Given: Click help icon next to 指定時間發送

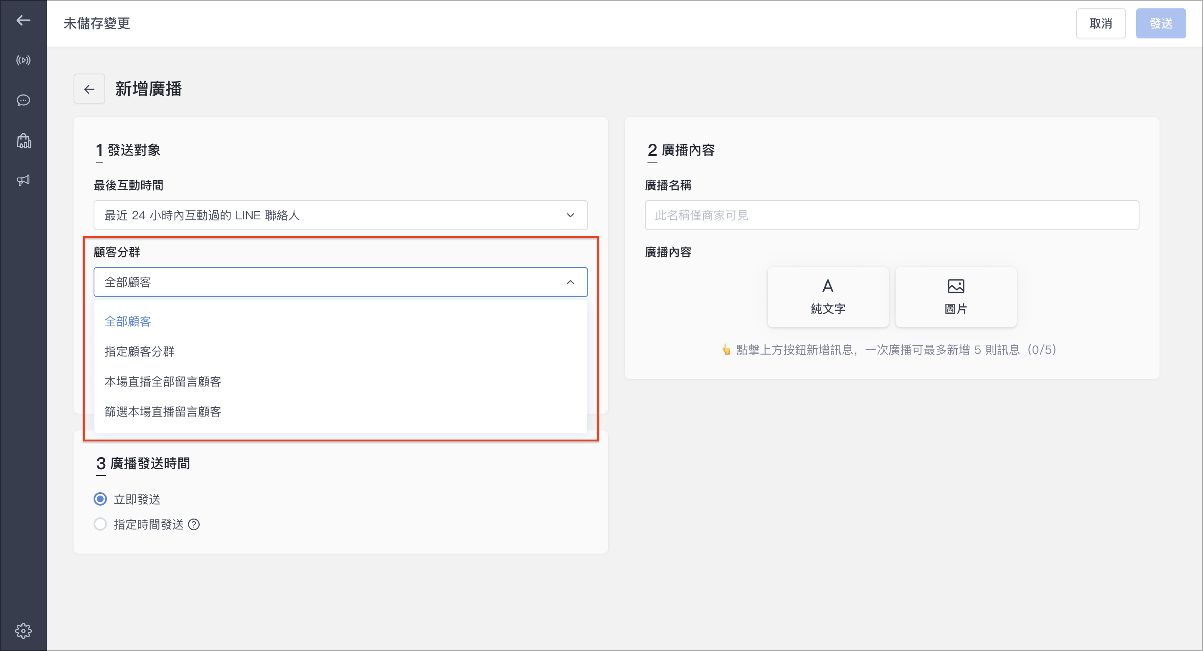Looking at the screenshot, I should point(194,524).
